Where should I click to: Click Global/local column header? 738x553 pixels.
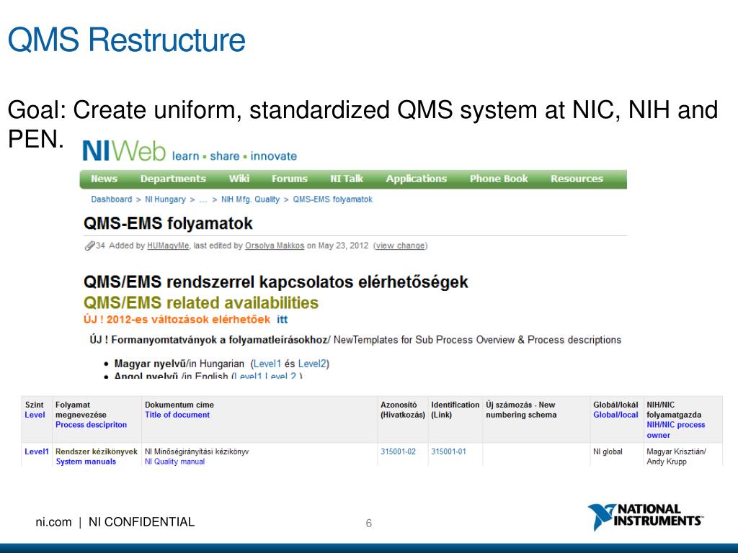click(615, 415)
